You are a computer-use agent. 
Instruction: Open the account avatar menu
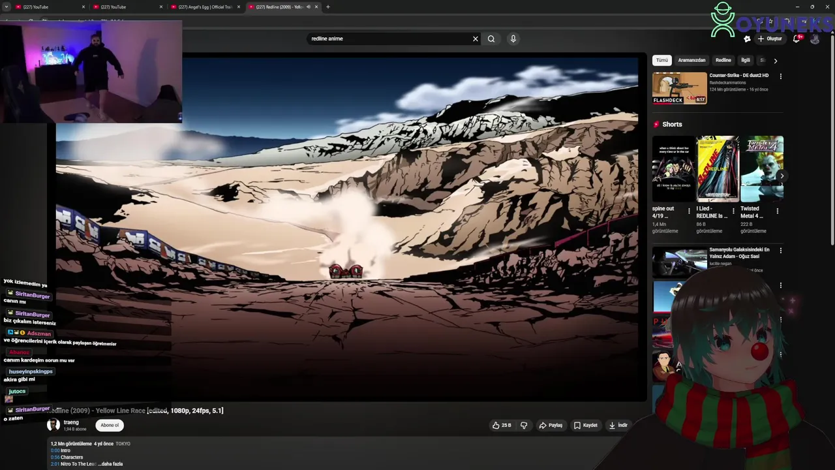coord(815,39)
